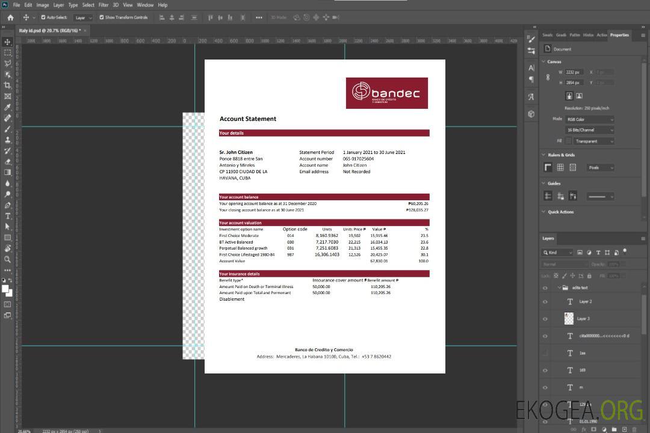Click the pixel layer filter icon

[x=580, y=253]
